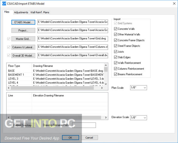Image resolution: width=178 pixels, height=143 pixels.
Task: Click floor list scroll right arrow
Action: point(102,88)
